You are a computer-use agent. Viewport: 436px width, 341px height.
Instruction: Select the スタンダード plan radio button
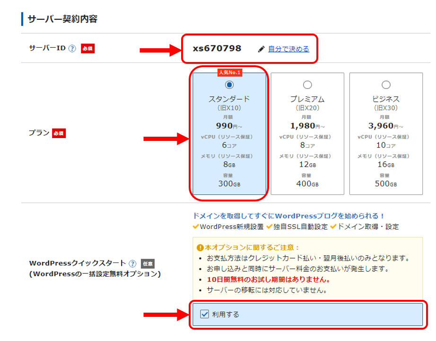[229, 85]
